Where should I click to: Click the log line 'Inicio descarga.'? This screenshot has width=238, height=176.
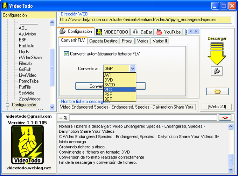(x=73, y=142)
